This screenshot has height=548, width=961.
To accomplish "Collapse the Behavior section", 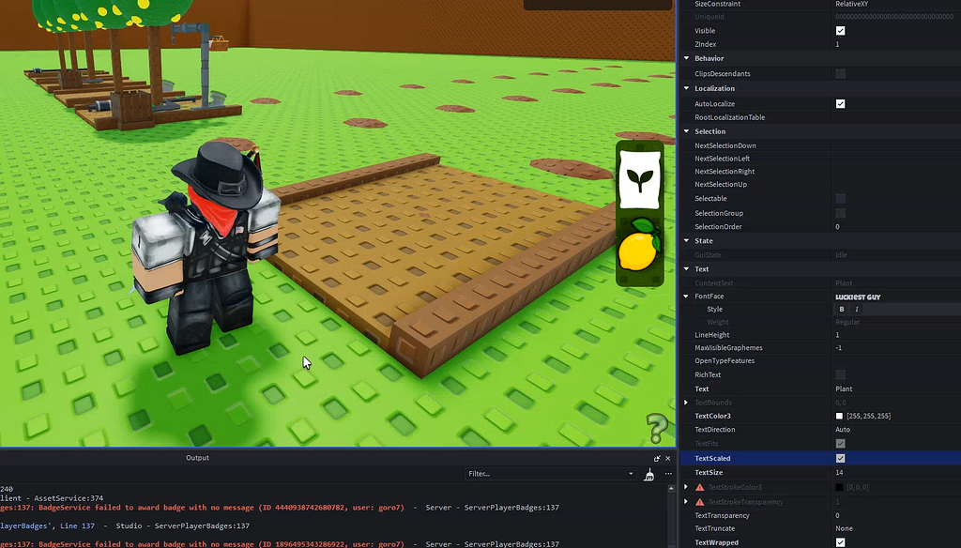I will [x=686, y=58].
